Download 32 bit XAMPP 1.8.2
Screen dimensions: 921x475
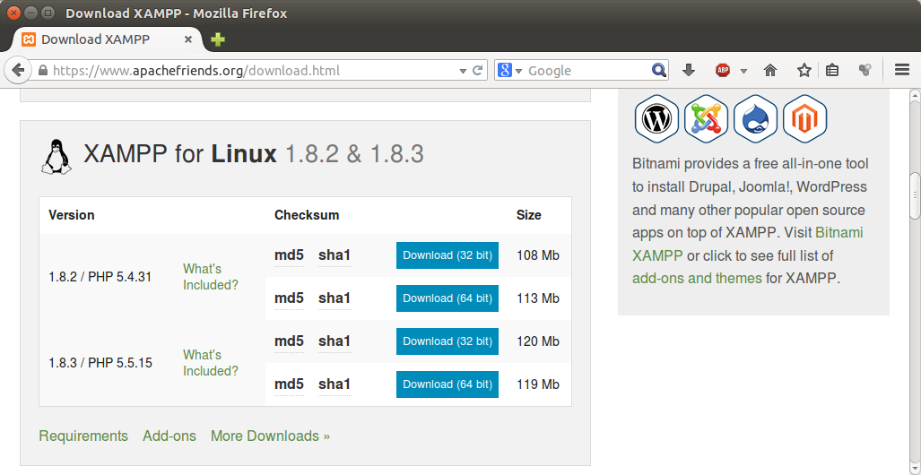447,255
